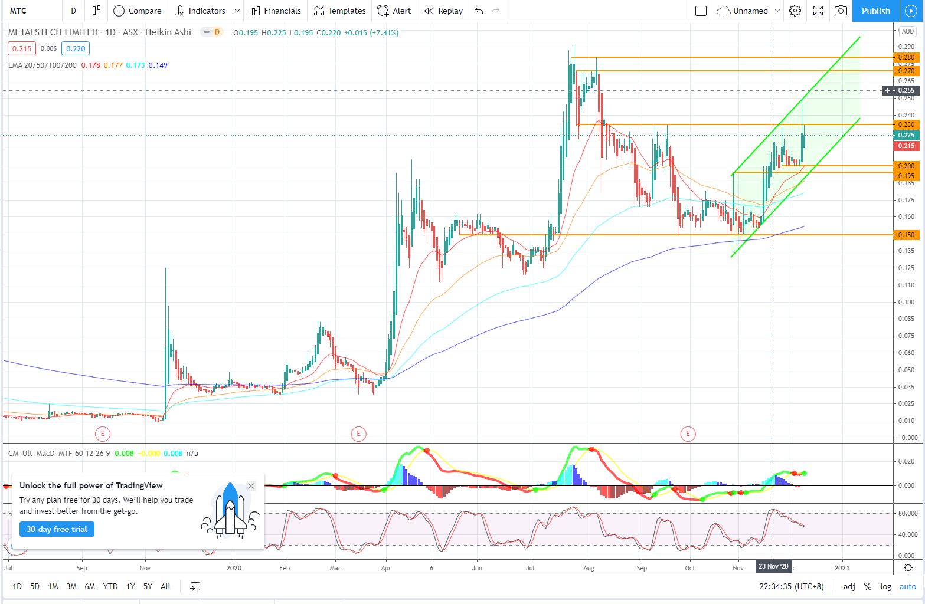Select the EMA 20/50/100/200 indicator legend
The image size is (925, 604).
click(43, 65)
